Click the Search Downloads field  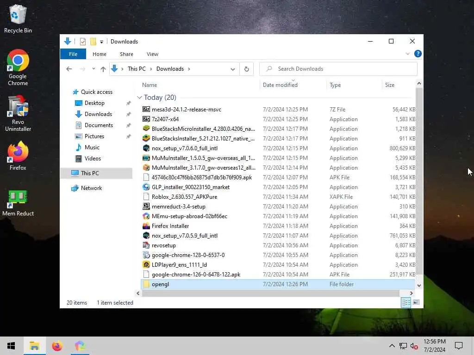(x=338, y=69)
